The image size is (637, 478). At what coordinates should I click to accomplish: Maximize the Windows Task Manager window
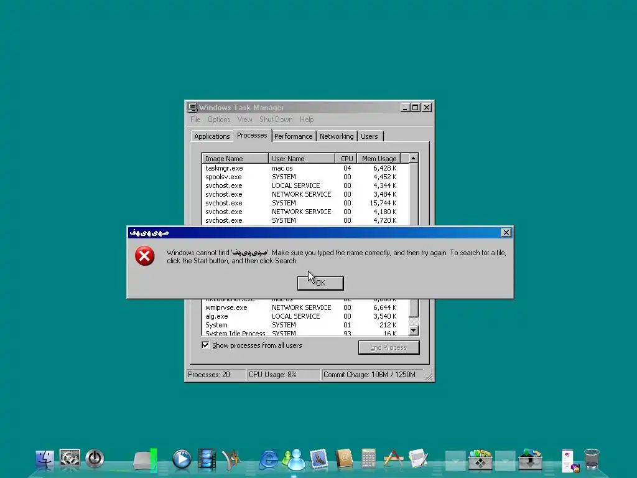(415, 108)
